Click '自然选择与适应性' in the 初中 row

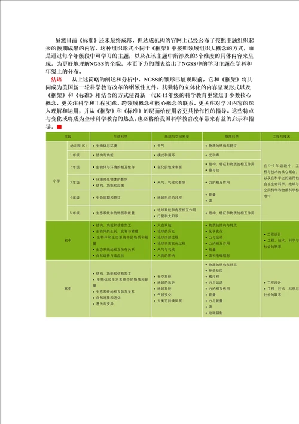110,255
